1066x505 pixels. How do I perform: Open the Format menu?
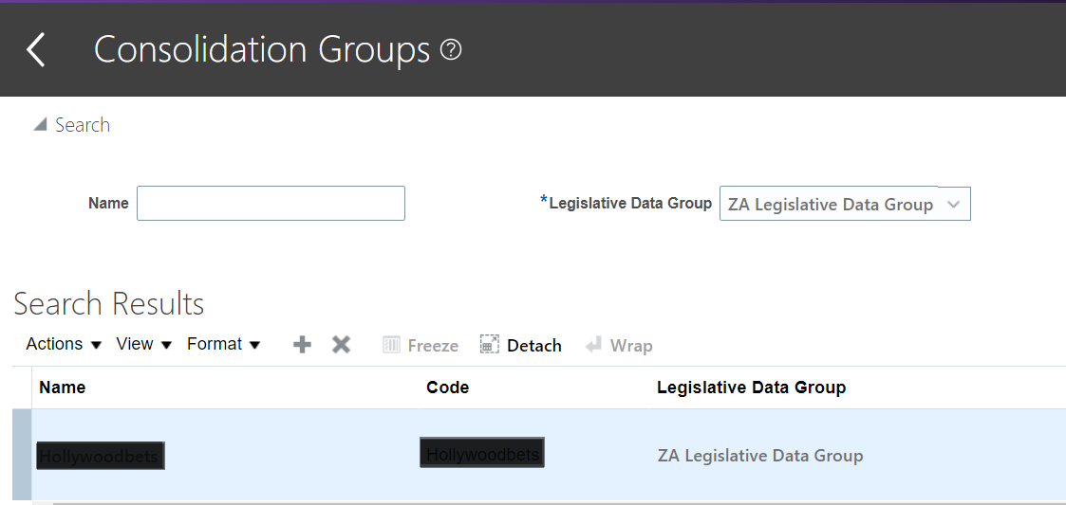224,344
